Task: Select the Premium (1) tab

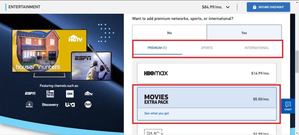Action: click(157, 48)
